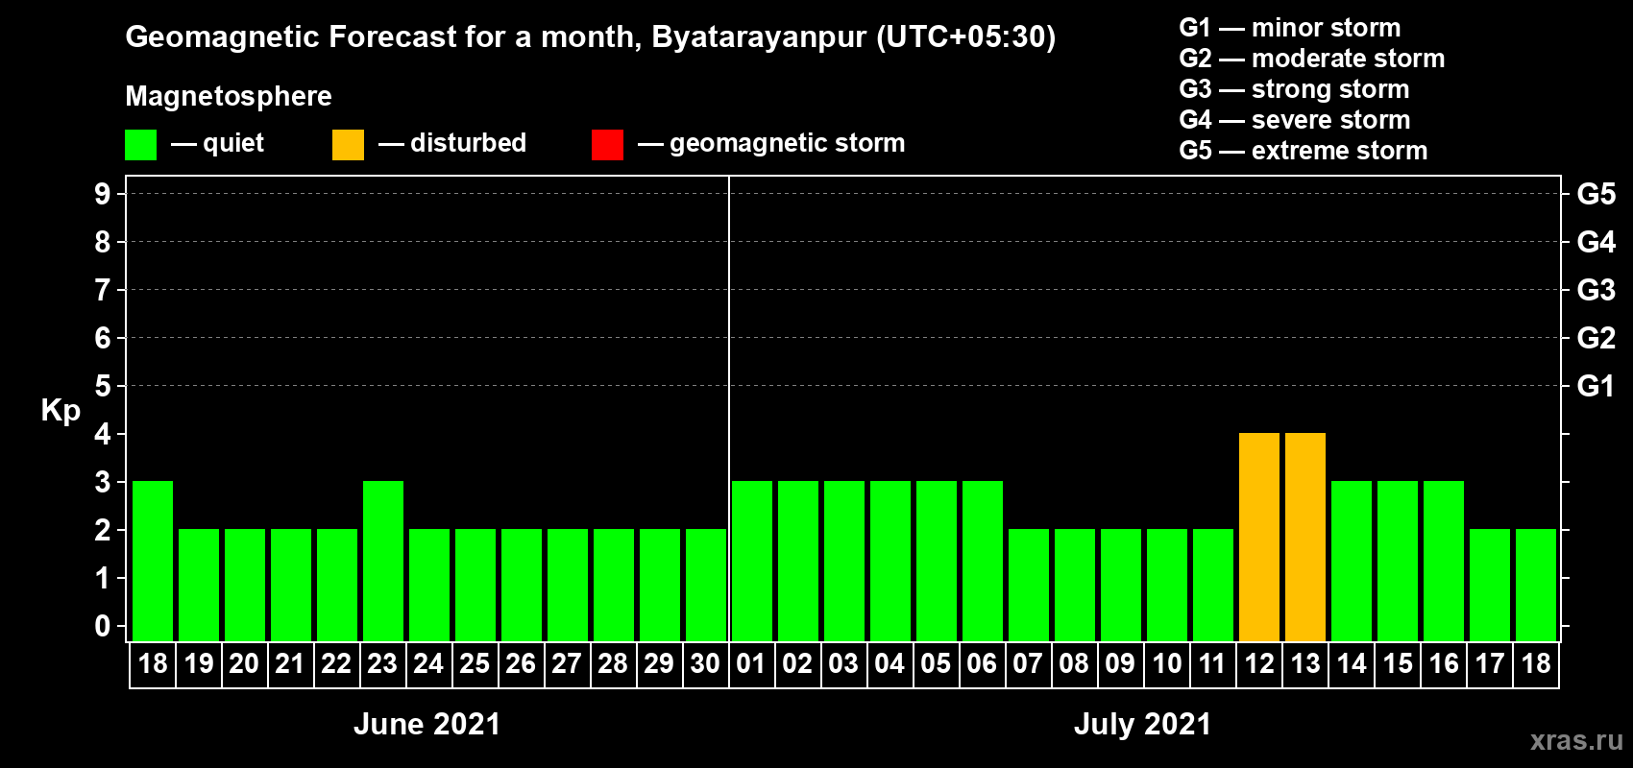Click the G2 label on right axis
Screen dimensions: 1633x768
tap(1596, 338)
